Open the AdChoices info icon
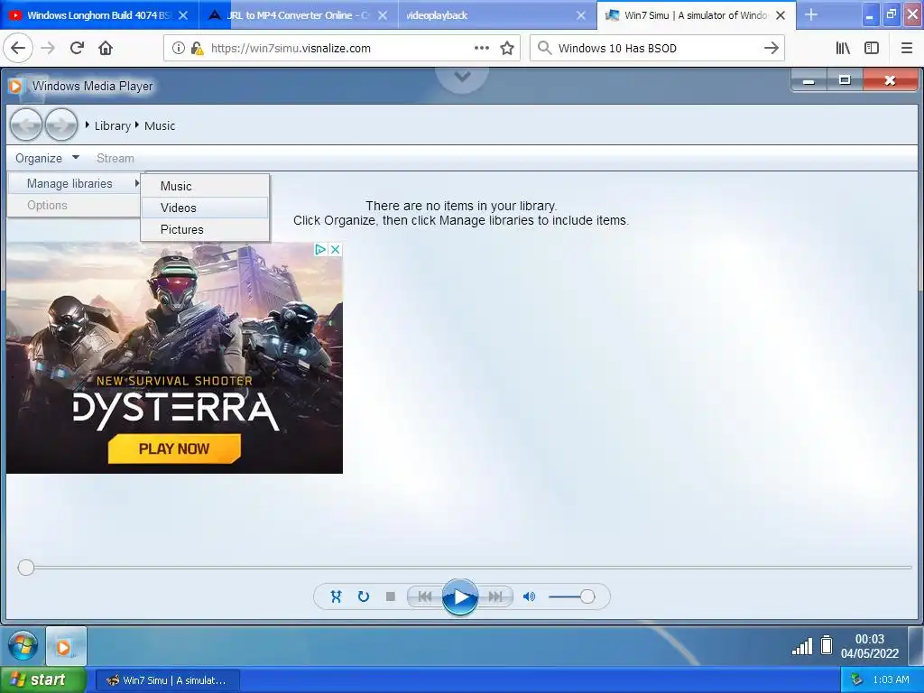The image size is (924, 693). click(x=320, y=249)
